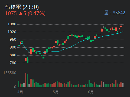Image resolution: width=130 pixels, height=97 pixels.
Task: Click the lowest green candlestick near 780
Action: click(28, 60)
